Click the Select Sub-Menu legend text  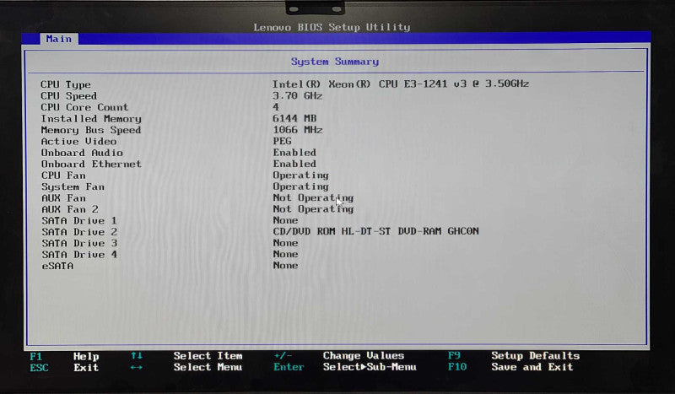370,367
